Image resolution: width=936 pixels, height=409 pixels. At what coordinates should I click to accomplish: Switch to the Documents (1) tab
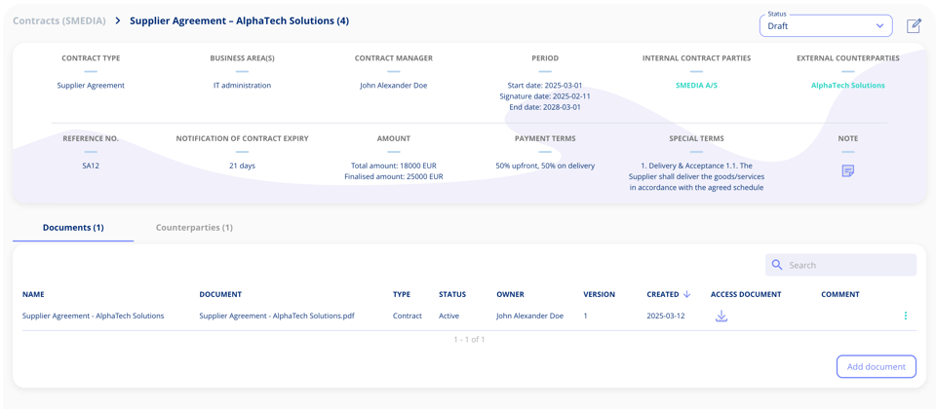click(73, 228)
